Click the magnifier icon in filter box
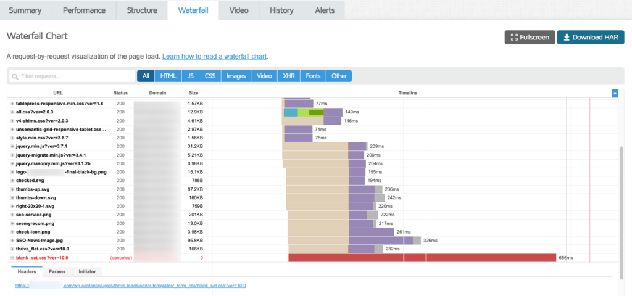The image size is (632, 296). [x=15, y=76]
